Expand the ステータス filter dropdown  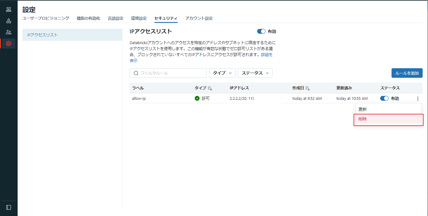tap(255, 73)
